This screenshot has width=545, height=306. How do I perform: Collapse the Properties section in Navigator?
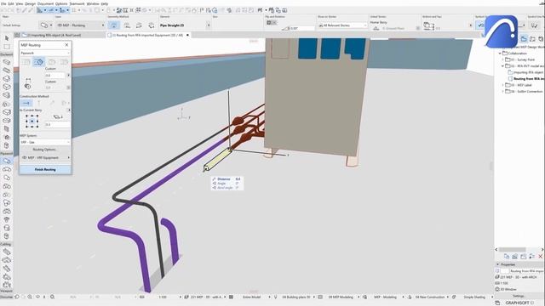tap(497, 264)
